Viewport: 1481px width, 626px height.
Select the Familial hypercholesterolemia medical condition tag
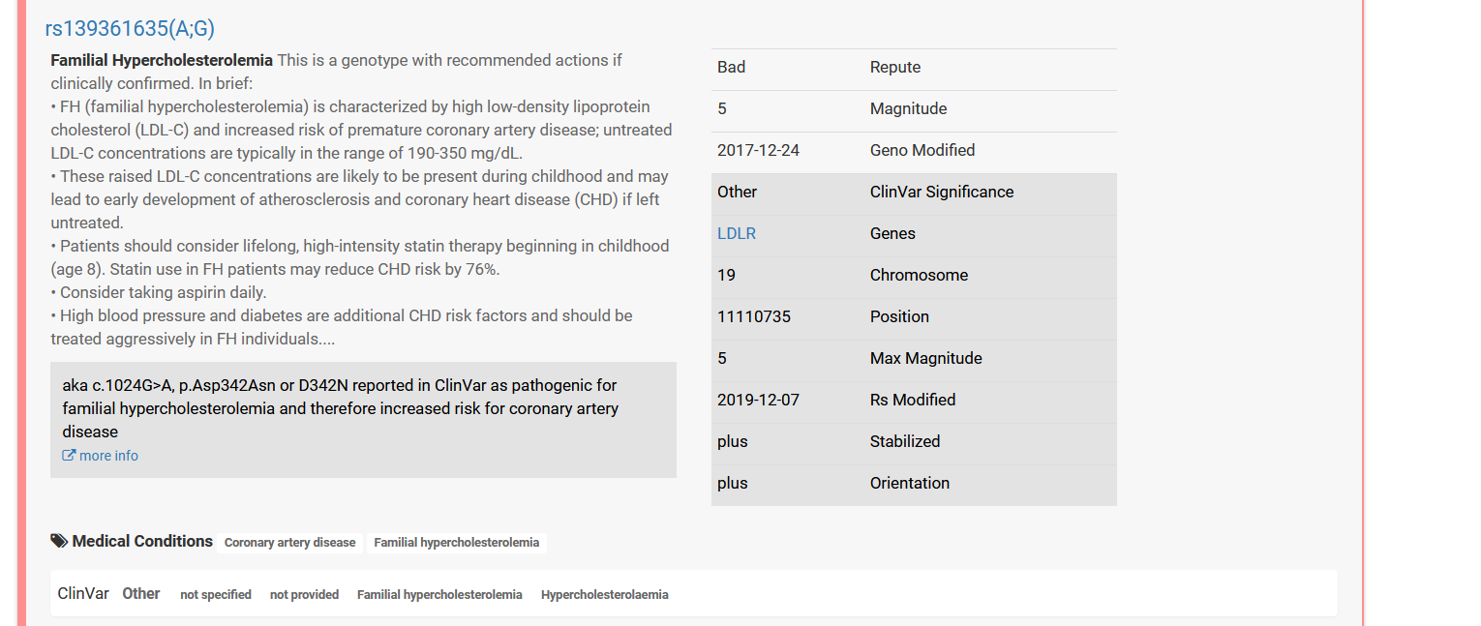(x=457, y=543)
